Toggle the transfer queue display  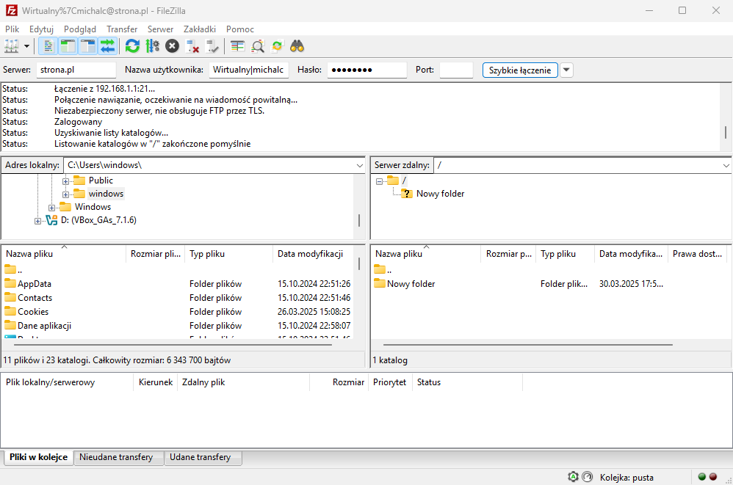pyautogui.click(x=107, y=46)
